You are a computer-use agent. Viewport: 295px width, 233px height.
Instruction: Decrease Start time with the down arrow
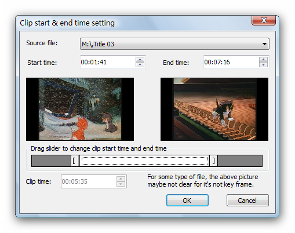pos(140,64)
